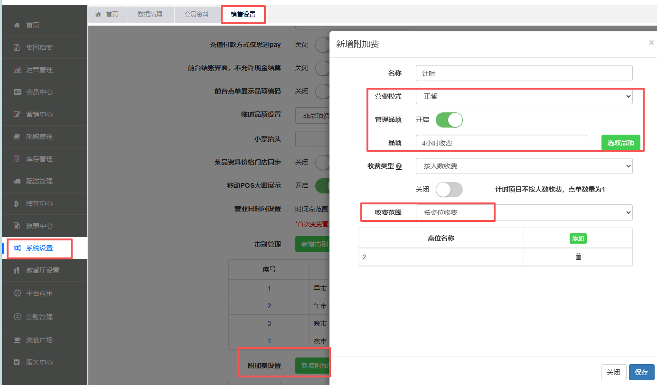Viewport: 657px width, 385px height.
Task: Open the 收费范围 dropdown
Action: coord(524,212)
